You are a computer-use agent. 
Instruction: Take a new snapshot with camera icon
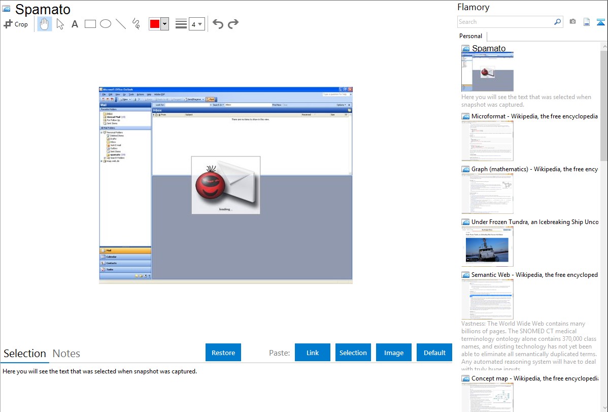coord(572,22)
